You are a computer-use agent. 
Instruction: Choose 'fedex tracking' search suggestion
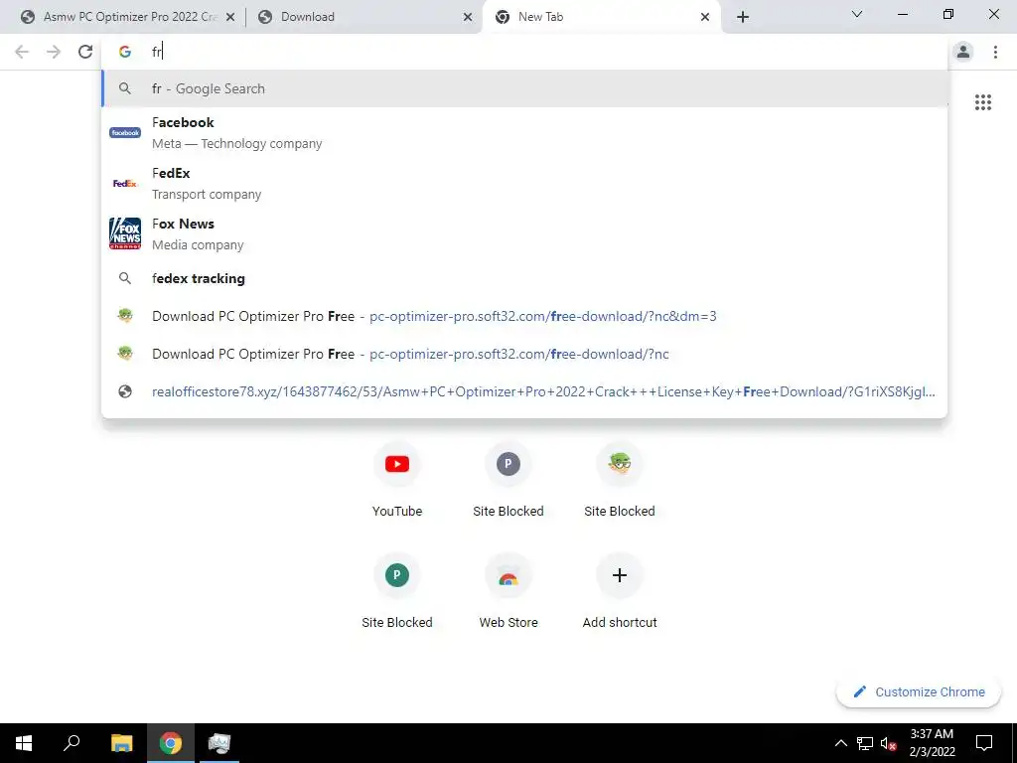pyautogui.click(x=524, y=278)
